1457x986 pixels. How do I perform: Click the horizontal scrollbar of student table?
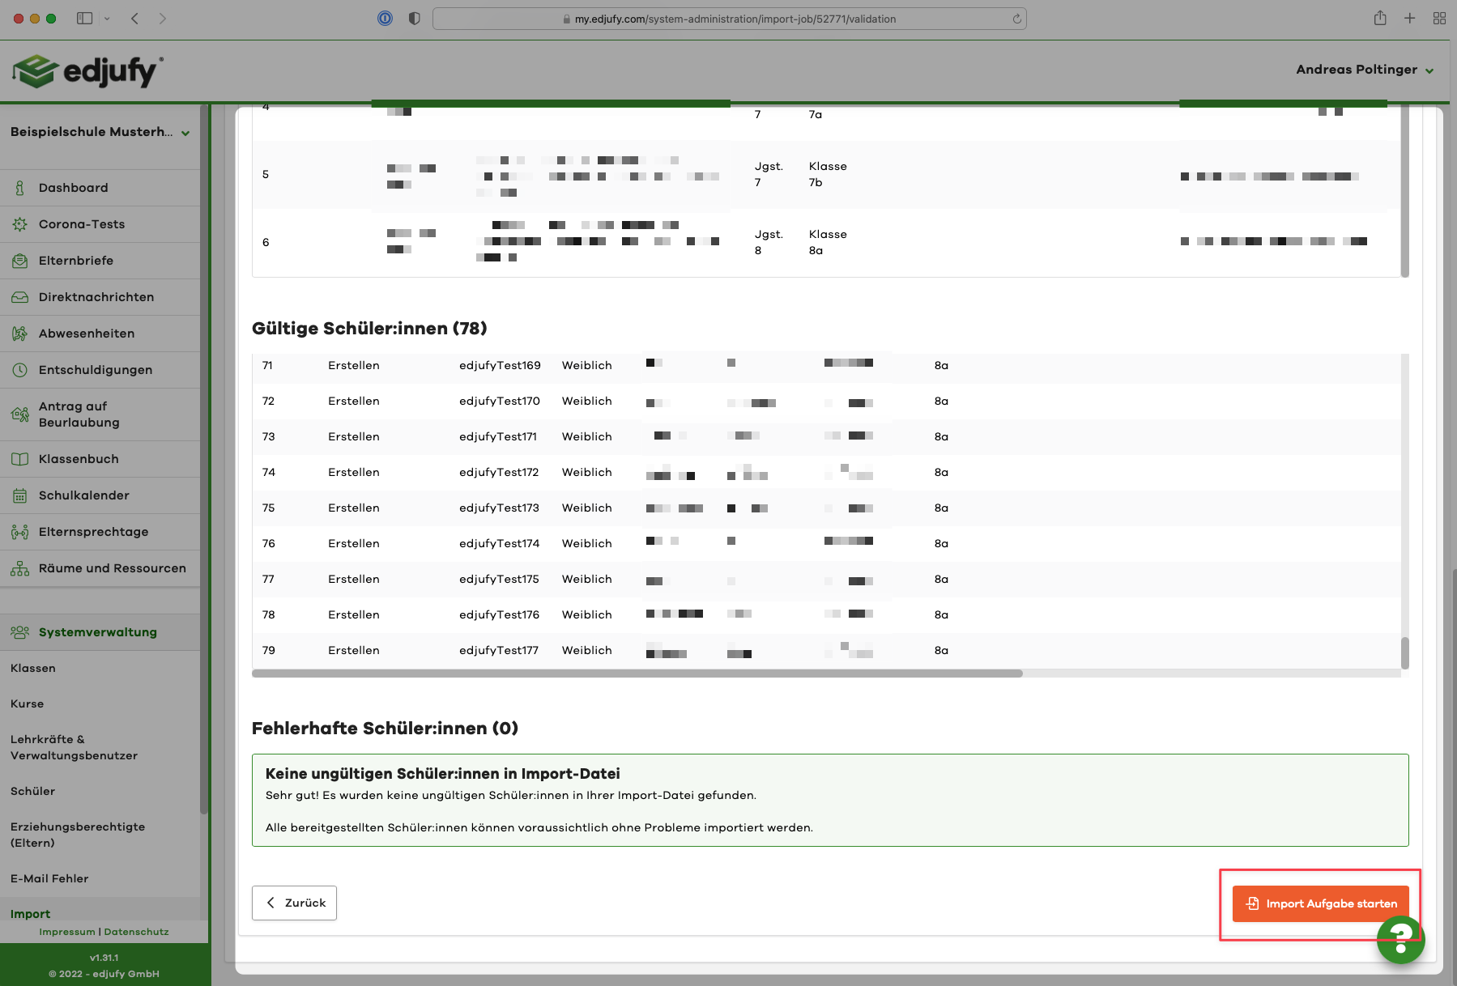pos(637,674)
